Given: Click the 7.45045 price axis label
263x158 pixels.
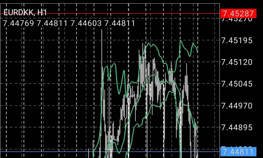Looking at the screenshot, I should [237, 84].
